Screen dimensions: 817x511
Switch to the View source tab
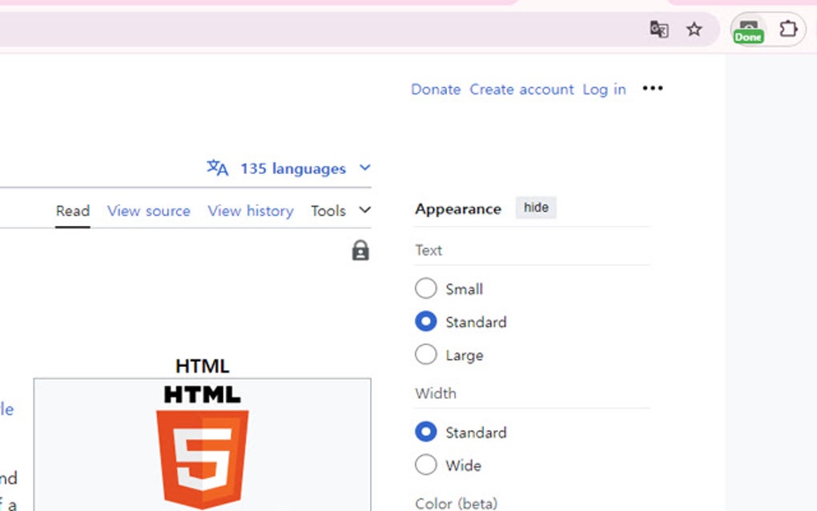[x=148, y=211]
